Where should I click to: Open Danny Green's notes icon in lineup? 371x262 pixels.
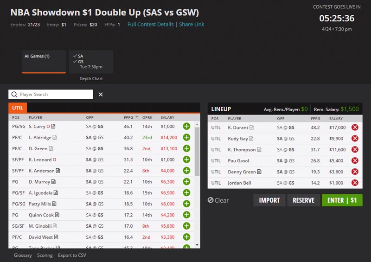tap(259, 172)
